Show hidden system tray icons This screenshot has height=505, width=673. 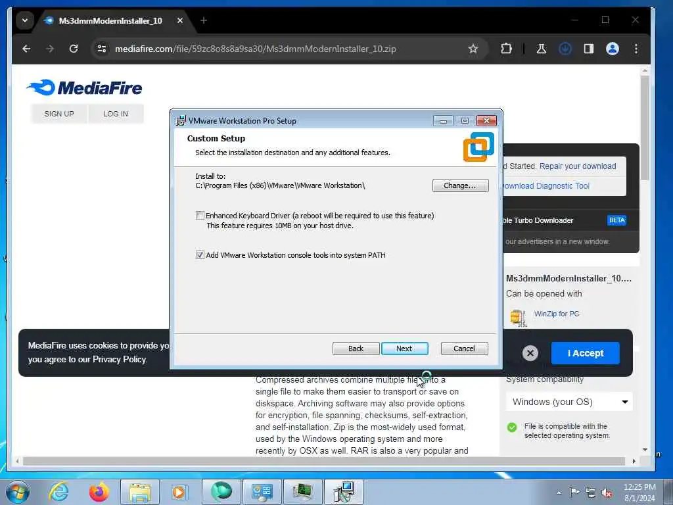click(x=559, y=493)
